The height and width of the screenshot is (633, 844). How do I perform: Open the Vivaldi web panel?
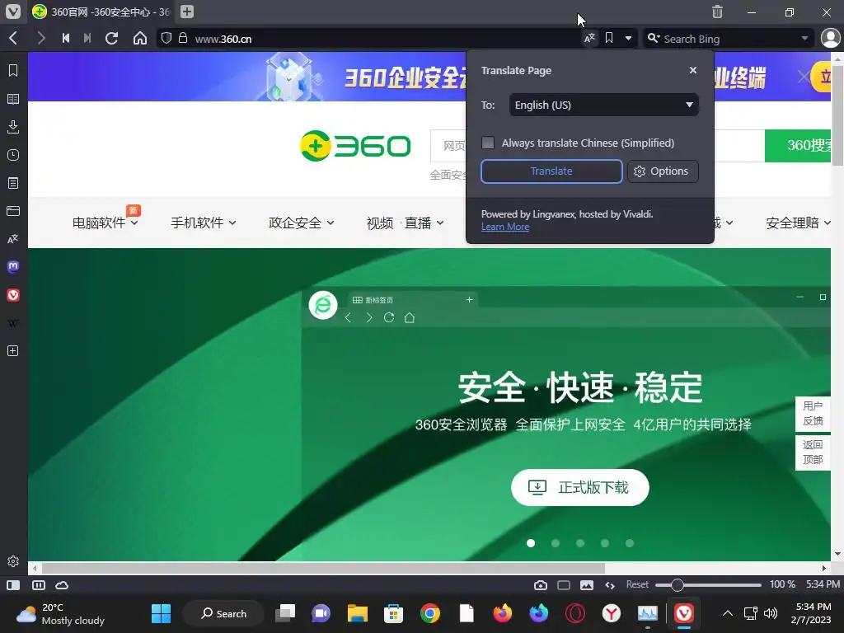point(13,295)
